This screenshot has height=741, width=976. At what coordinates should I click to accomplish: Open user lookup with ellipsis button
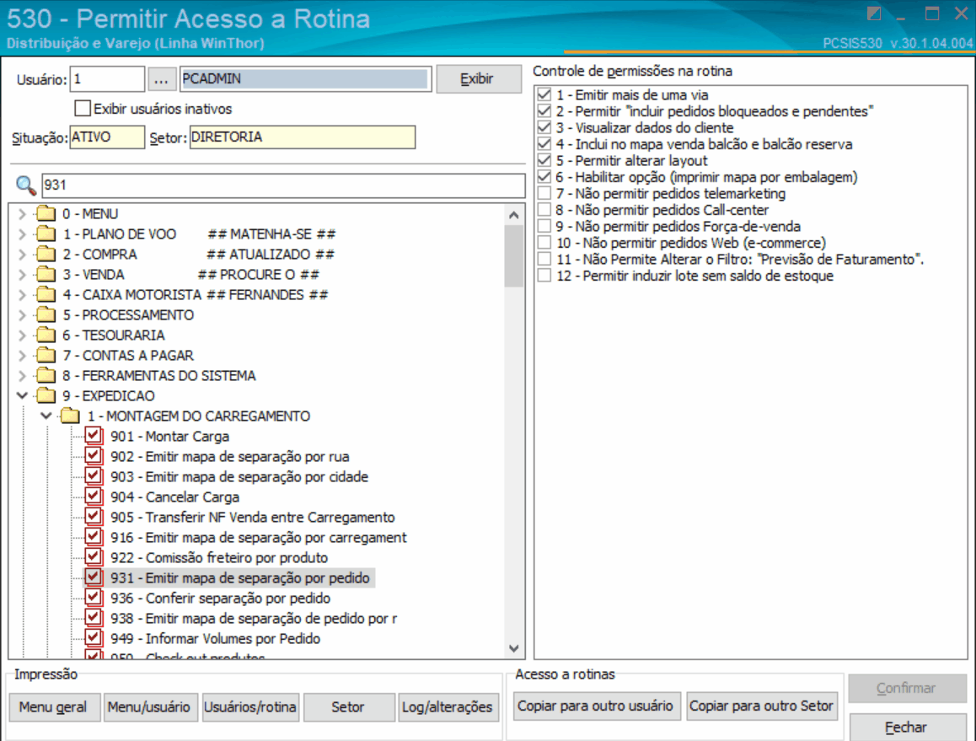tap(161, 79)
